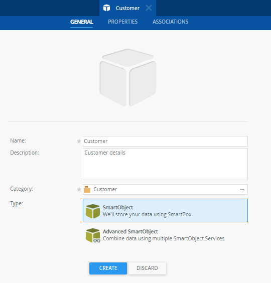The height and width of the screenshot is (283, 271).
Task: Click the 'Description:' label
Action: coord(25,153)
